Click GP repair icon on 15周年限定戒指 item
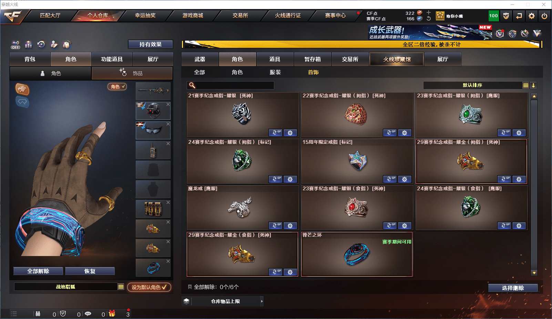 [390, 179]
